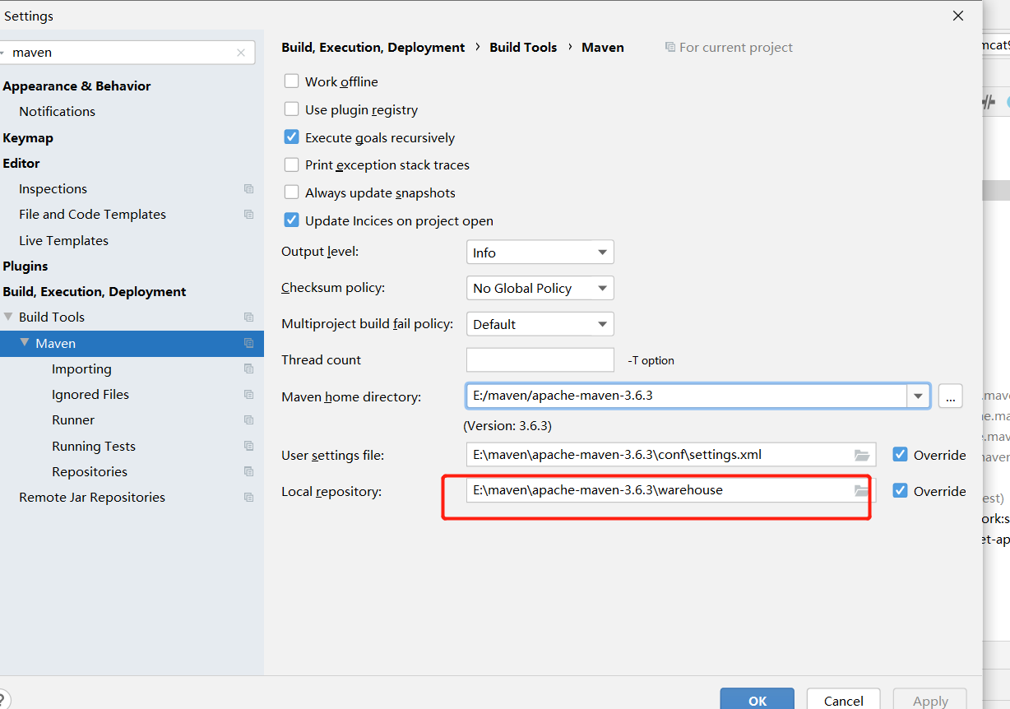Select Inspections under Editor
1010x709 pixels.
(53, 189)
